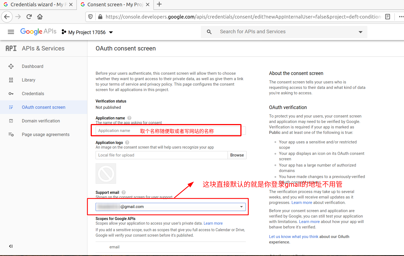Open Dashboard in sidebar
Screen dimensions: 404x256
click(33, 66)
